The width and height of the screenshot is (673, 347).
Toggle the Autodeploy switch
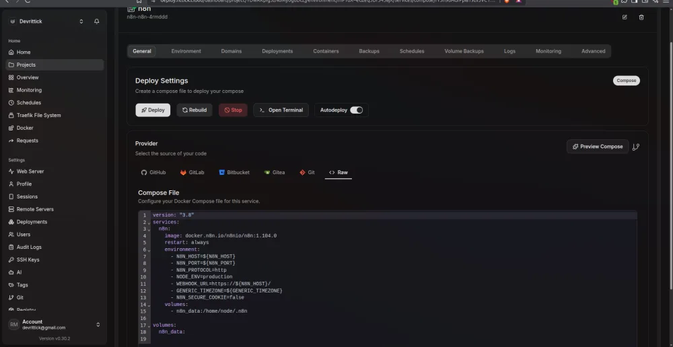[356, 110]
